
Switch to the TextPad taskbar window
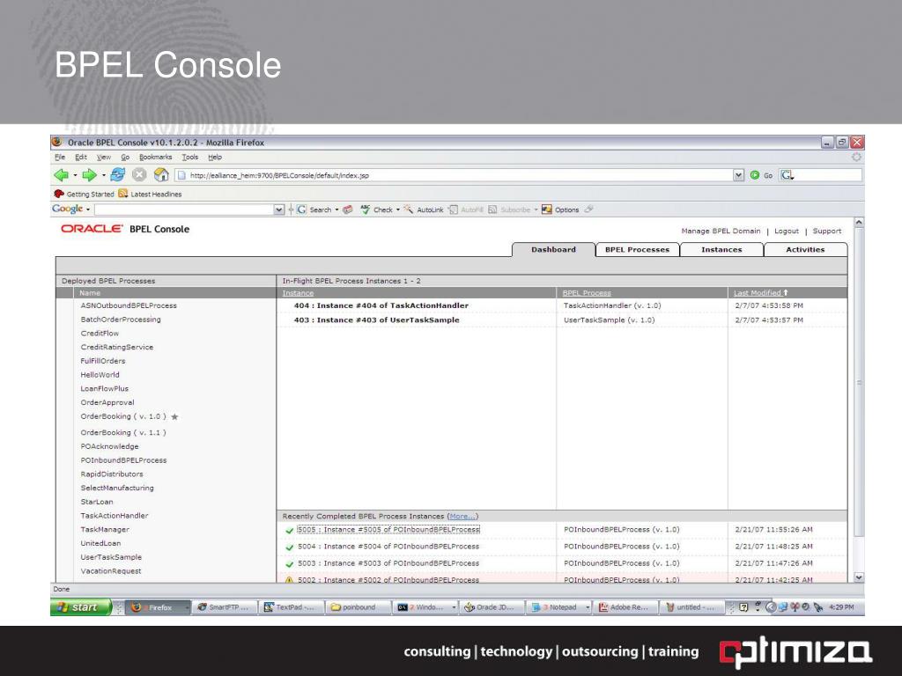(x=290, y=607)
